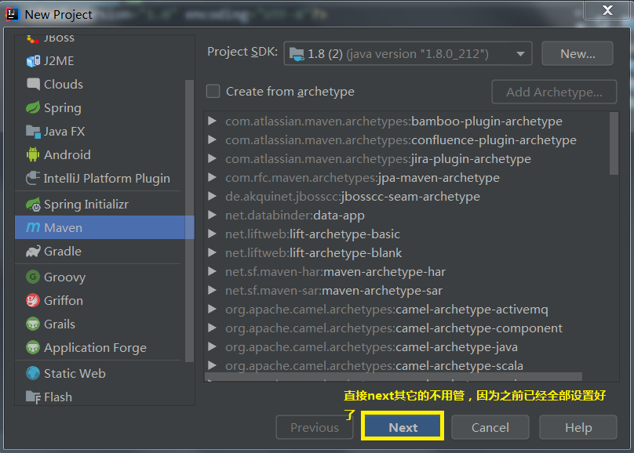Select the net.databinder:data-app entry text
634x453 pixels.
pyautogui.click(x=295, y=216)
